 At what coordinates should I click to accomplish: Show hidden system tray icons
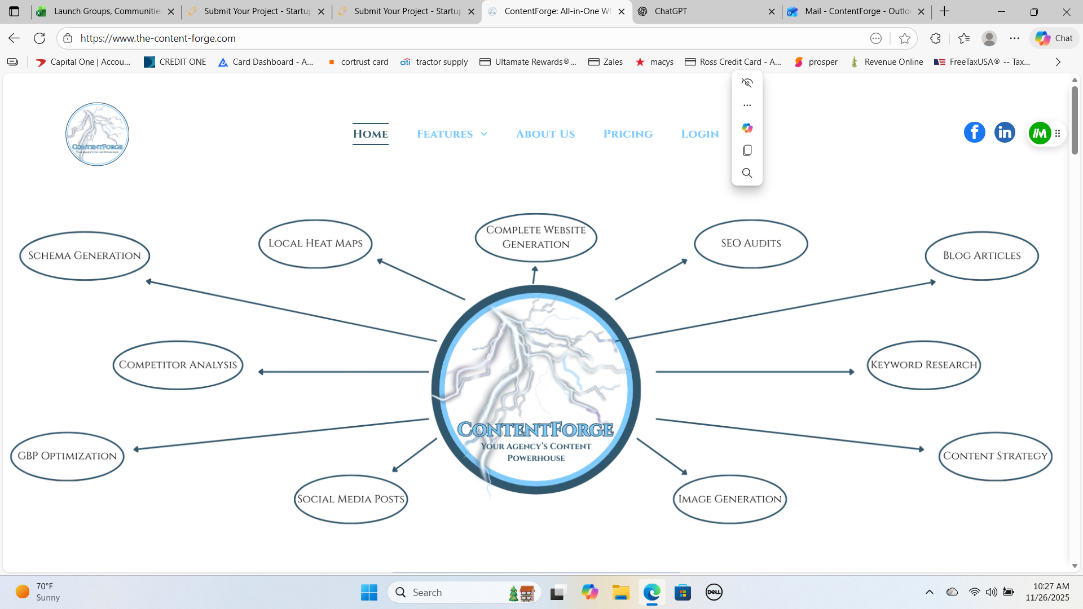[930, 592]
